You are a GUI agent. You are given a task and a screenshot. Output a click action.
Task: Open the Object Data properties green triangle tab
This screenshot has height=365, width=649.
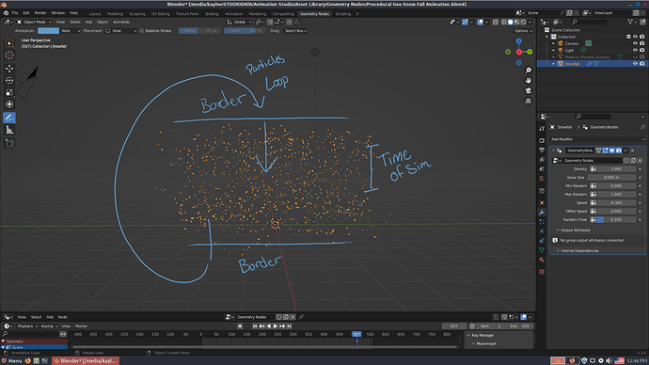click(x=542, y=250)
